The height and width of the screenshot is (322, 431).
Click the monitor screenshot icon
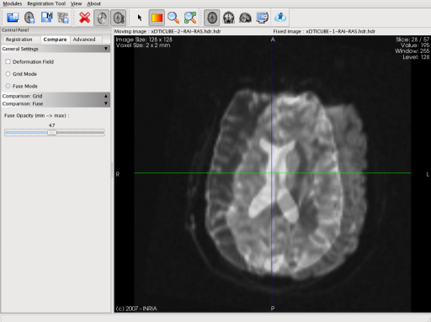click(263, 18)
